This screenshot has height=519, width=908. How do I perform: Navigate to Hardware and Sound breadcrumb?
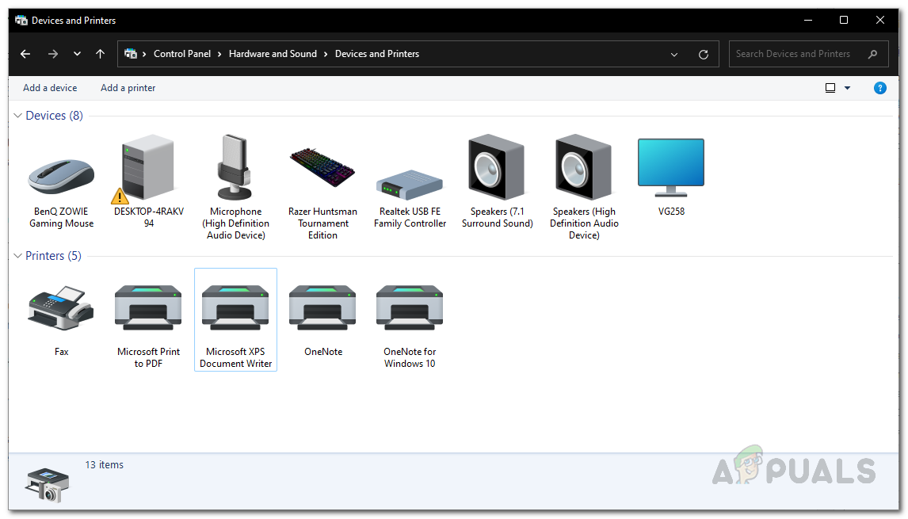click(273, 54)
